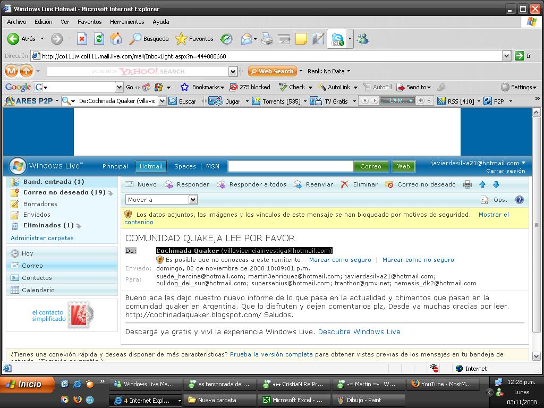Expand the address bar dropdown
Viewport: 544px width, 408px height.
coord(506,56)
